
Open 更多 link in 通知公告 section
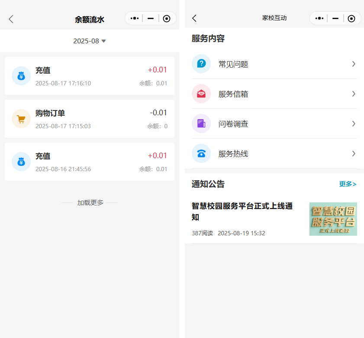pyautogui.click(x=348, y=184)
